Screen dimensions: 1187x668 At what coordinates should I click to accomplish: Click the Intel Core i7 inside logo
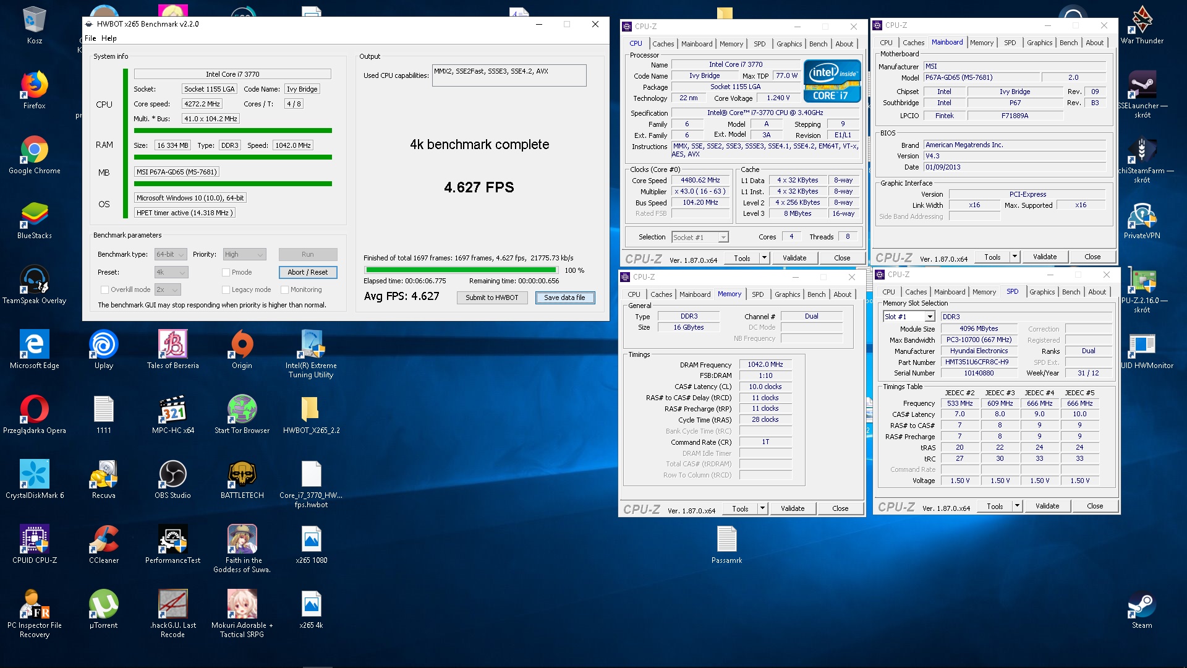[x=832, y=80]
